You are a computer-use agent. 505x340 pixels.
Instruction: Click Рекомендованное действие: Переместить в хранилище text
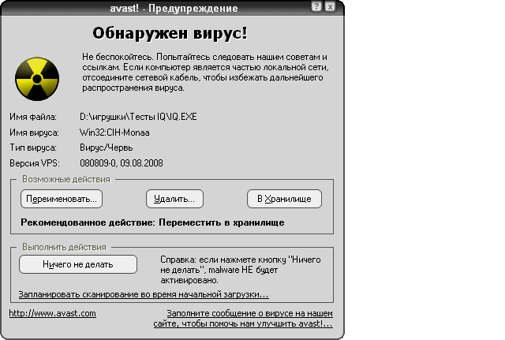click(152, 222)
